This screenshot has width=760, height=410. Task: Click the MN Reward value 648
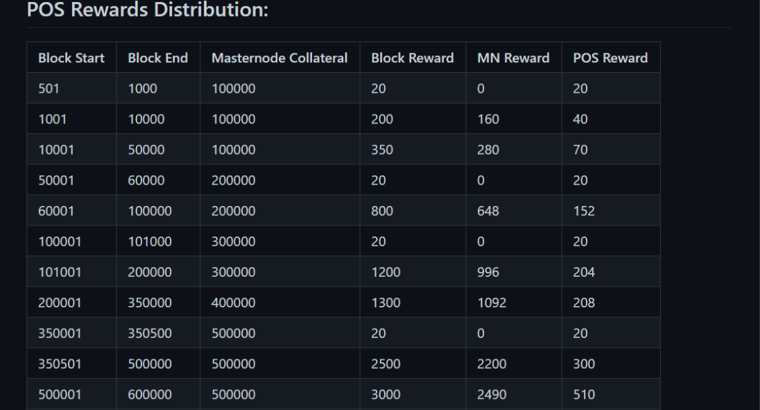coord(488,210)
